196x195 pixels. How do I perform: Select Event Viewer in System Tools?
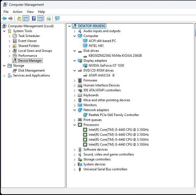tap(27, 41)
